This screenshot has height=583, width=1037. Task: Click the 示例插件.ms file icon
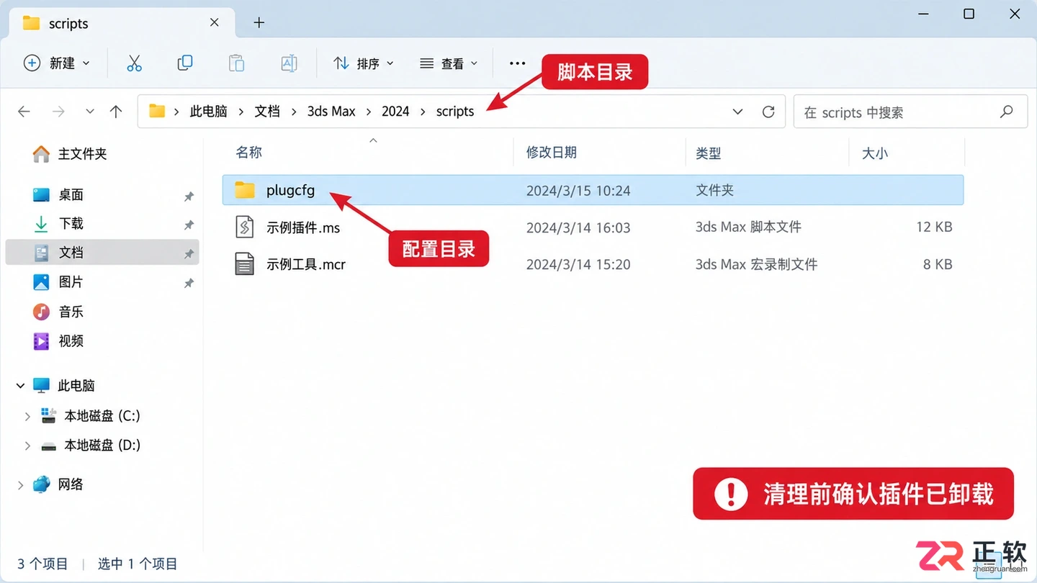tap(245, 227)
